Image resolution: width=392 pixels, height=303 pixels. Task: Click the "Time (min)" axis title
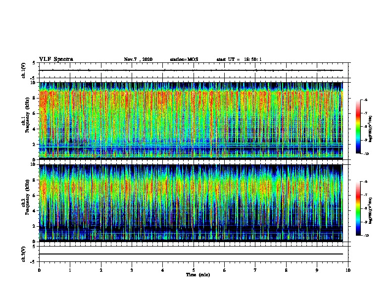(198, 275)
